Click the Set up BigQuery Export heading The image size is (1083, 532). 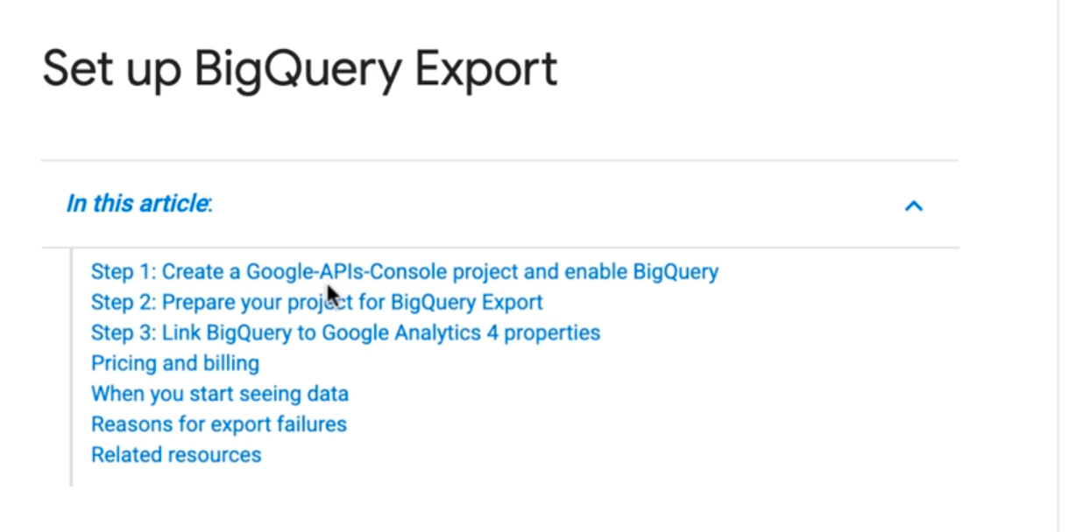(300, 70)
